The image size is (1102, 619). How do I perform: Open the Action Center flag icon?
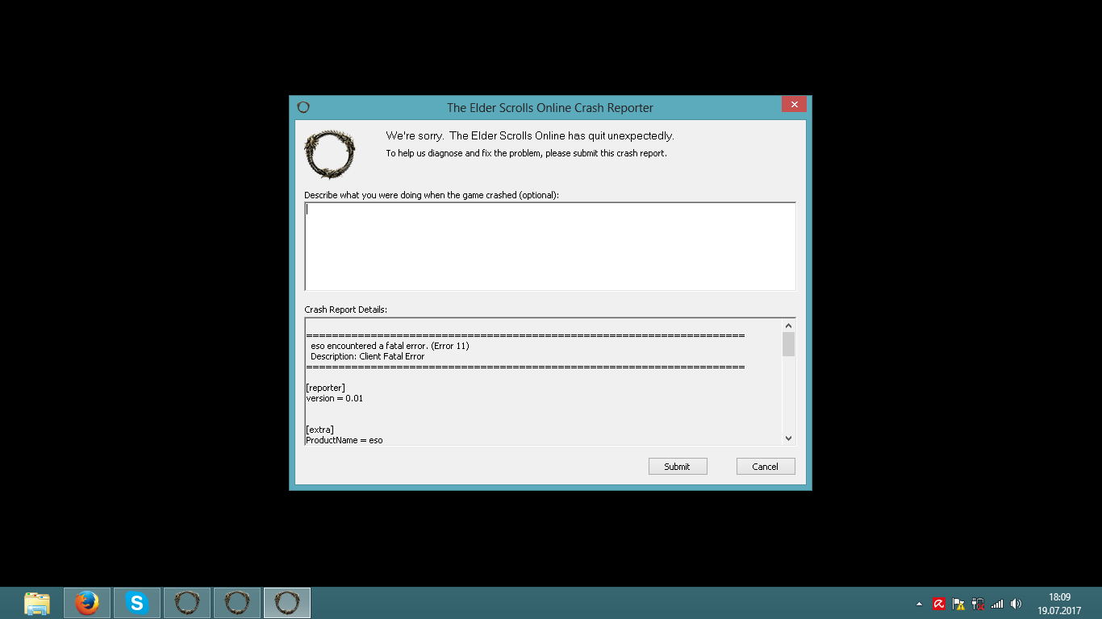pyautogui.click(x=958, y=604)
